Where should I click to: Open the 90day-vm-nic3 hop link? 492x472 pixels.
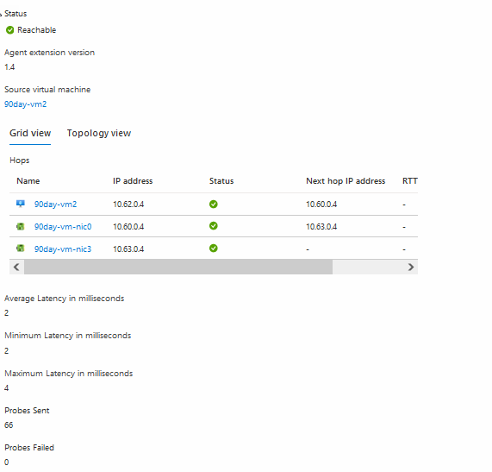pos(63,249)
